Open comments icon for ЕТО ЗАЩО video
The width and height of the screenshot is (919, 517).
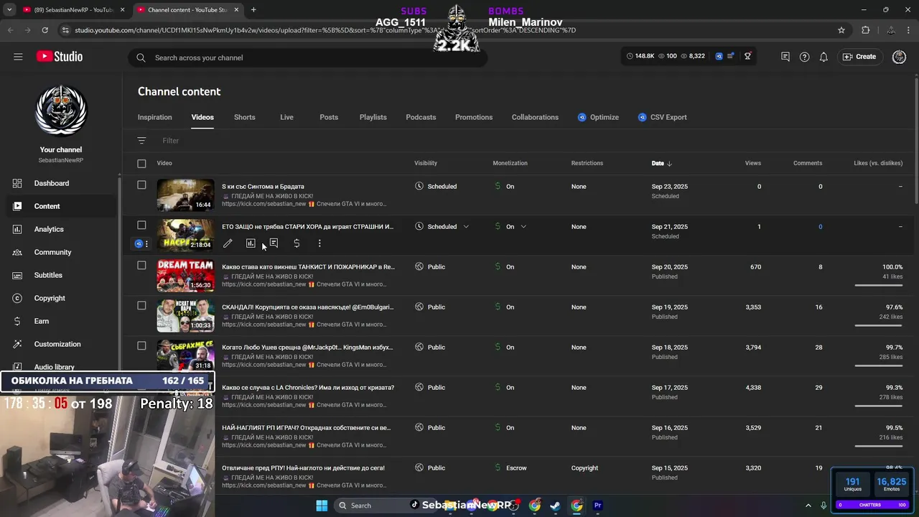pyautogui.click(x=274, y=243)
